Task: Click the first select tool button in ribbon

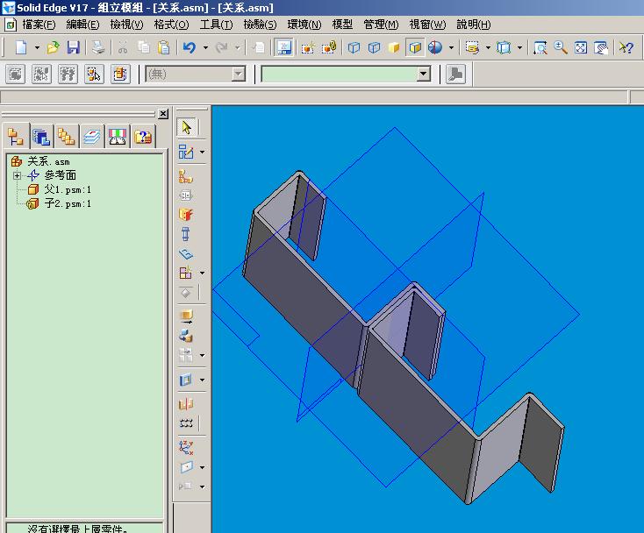Action: point(16,75)
